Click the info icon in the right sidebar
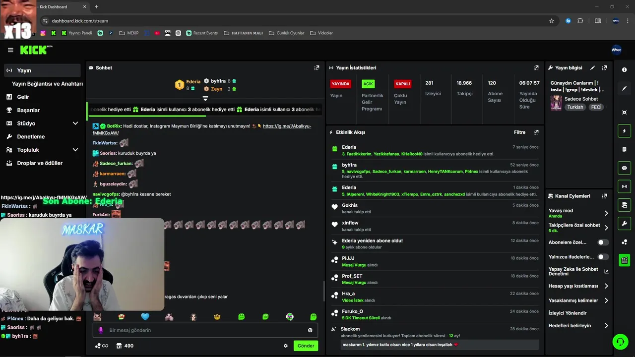Image resolution: width=635 pixels, height=357 pixels. [x=624, y=70]
